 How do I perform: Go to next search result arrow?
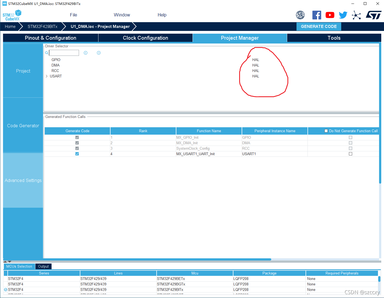point(99,53)
